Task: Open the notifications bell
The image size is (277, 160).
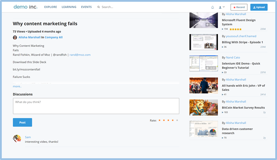Action: pos(213,7)
